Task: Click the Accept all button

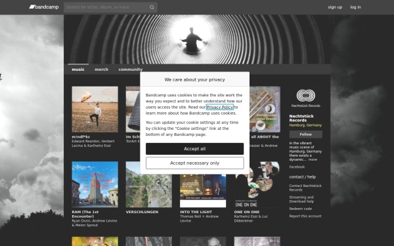Action: coord(194,149)
